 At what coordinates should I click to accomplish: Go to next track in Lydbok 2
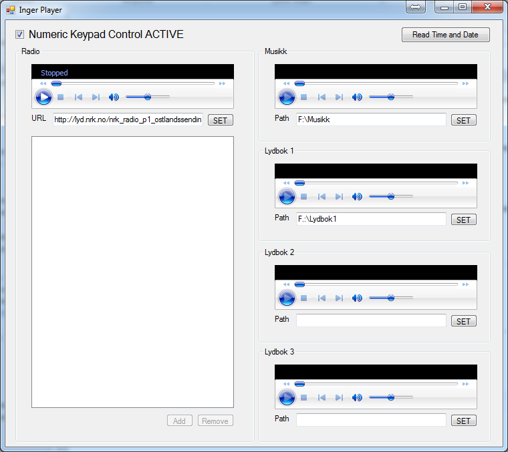tap(339, 298)
